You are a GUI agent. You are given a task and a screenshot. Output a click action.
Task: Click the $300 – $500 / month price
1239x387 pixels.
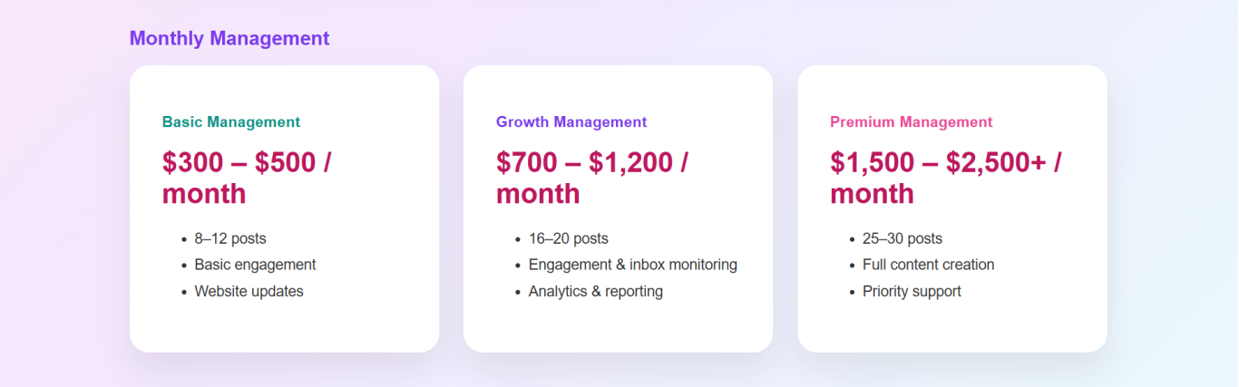click(x=247, y=178)
